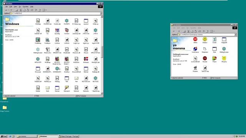Select the IE Setup Log file icon
Viewport: 246px width, 138px height.
pyautogui.click(x=76, y=21)
